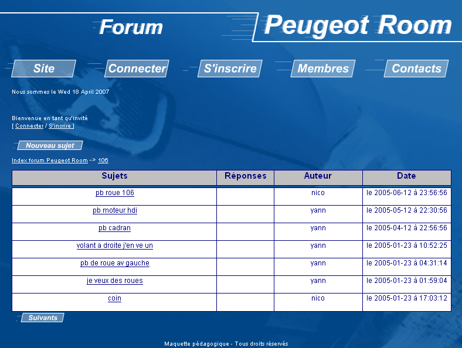This screenshot has width=462, height=348.
Task: Open the topic 'pb moteur hdi'
Action: point(114,210)
